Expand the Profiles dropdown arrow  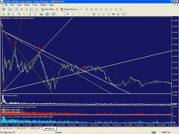(12, 9)
